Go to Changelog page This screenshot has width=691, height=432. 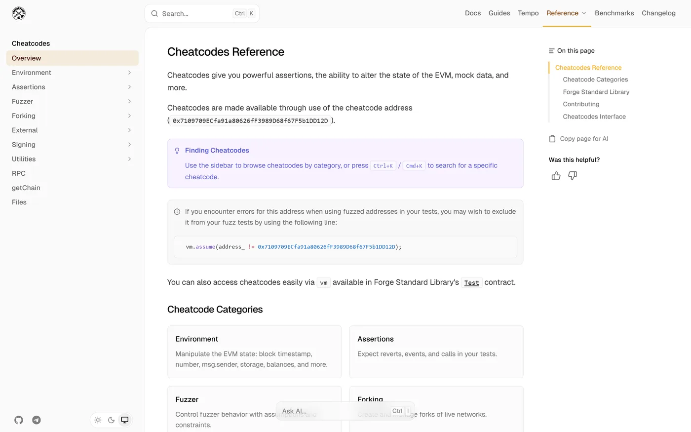tap(658, 13)
